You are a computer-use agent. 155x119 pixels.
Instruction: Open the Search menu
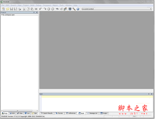coord(13,5)
